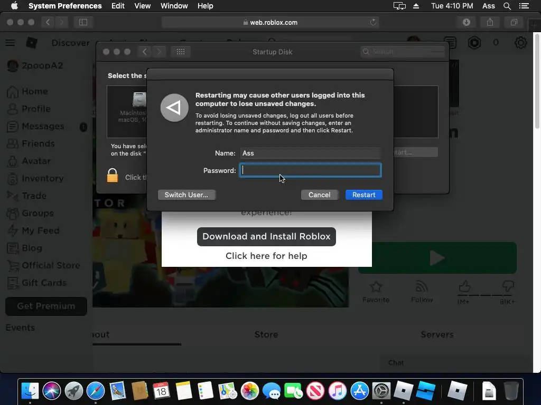Cancel the restart authentication dialog
The image size is (541, 405).
pos(319,195)
